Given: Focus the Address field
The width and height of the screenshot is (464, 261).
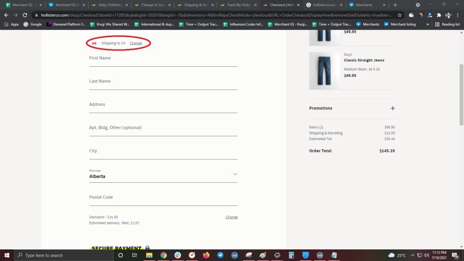Looking at the screenshot, I should (163, 106).
